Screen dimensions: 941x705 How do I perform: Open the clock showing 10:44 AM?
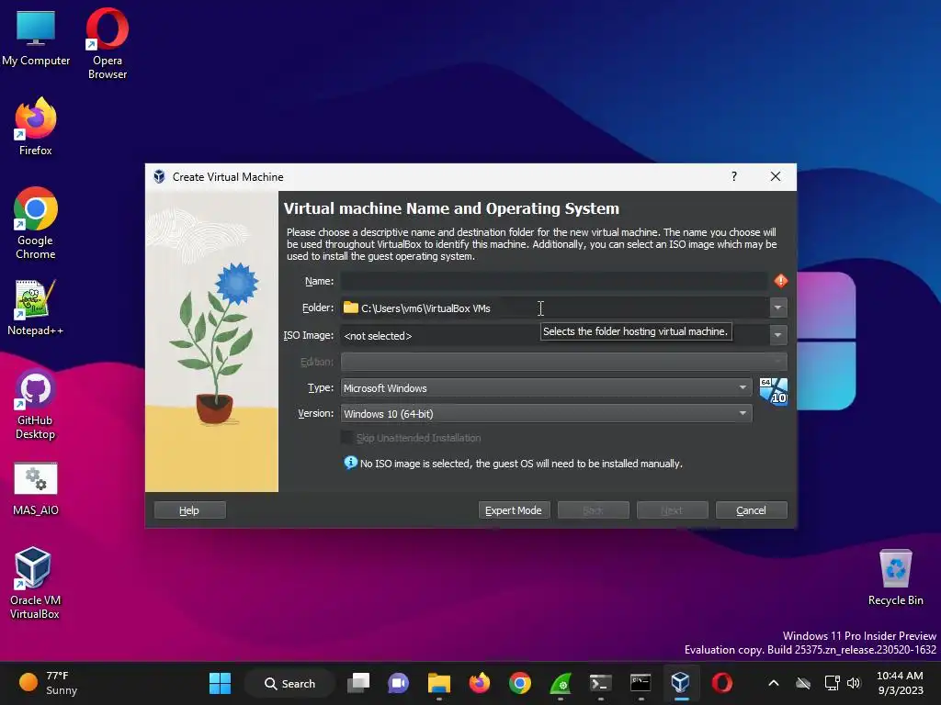[x=900, y=683]
